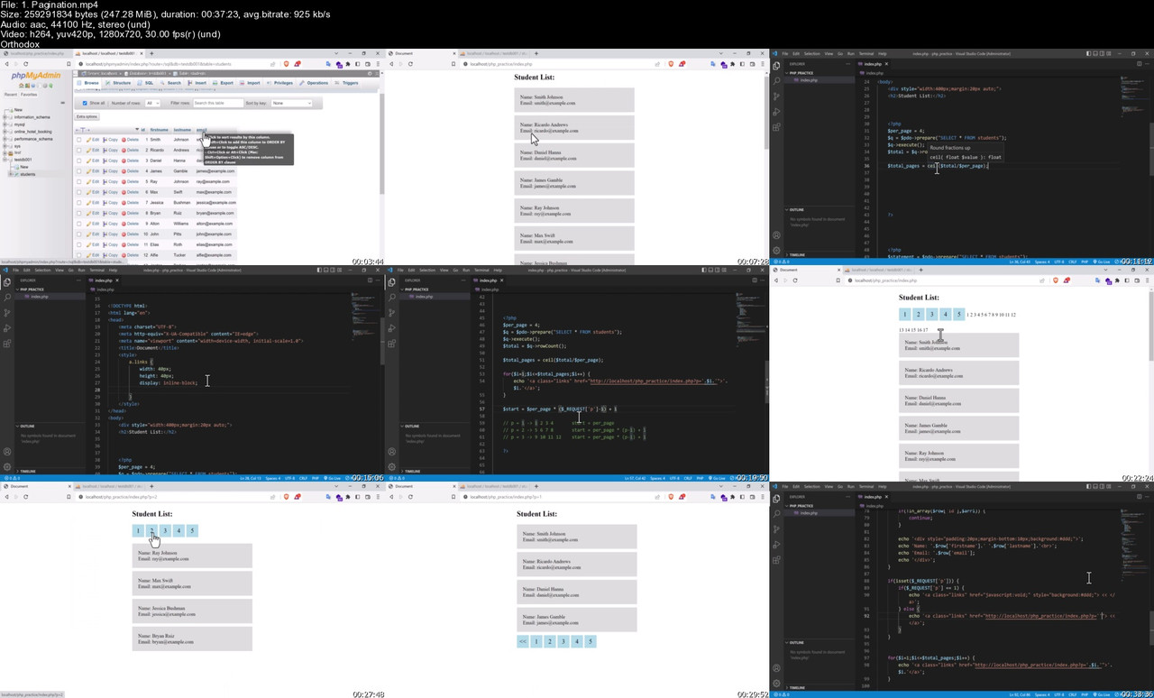Image resolution: width=1154 pixels, height=698 pixels.
Task: Click Split Editor icon in 00:11:12 VS Code frame
Action: click(1139, 64)
